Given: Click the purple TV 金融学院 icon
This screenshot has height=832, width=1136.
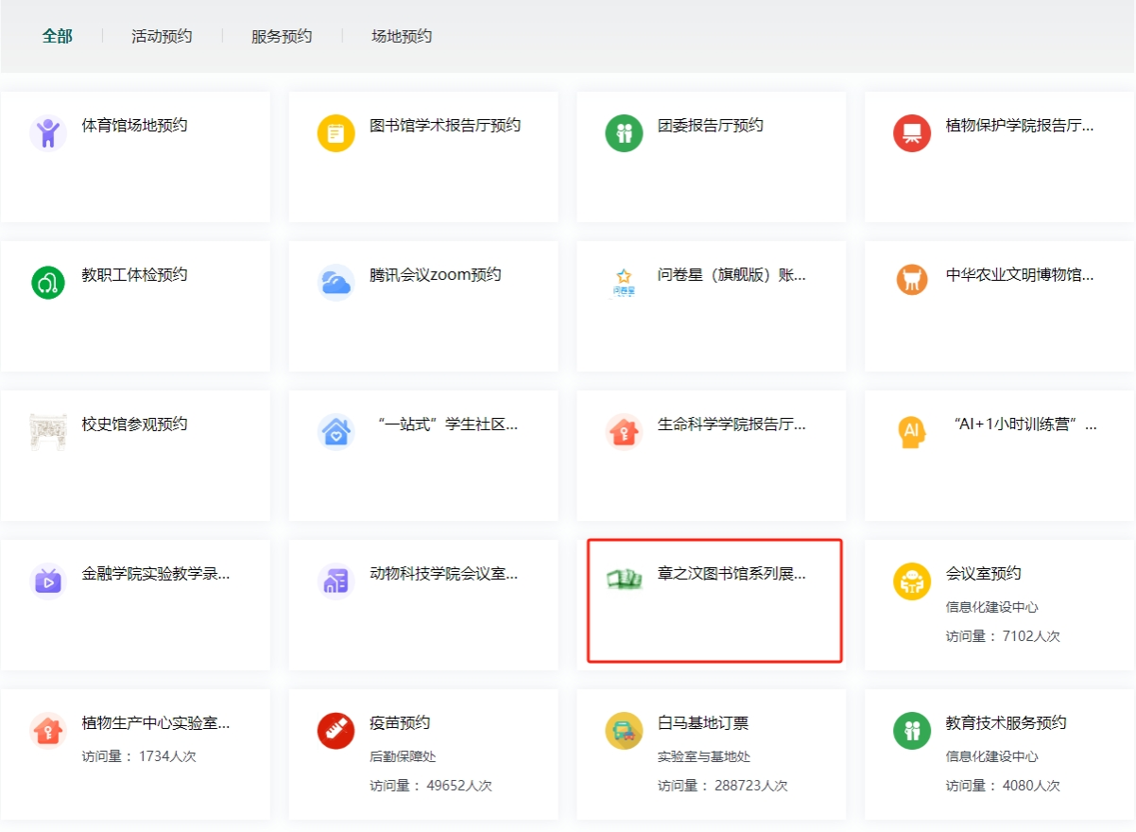Looking at the screenshot, I should 47,581.
